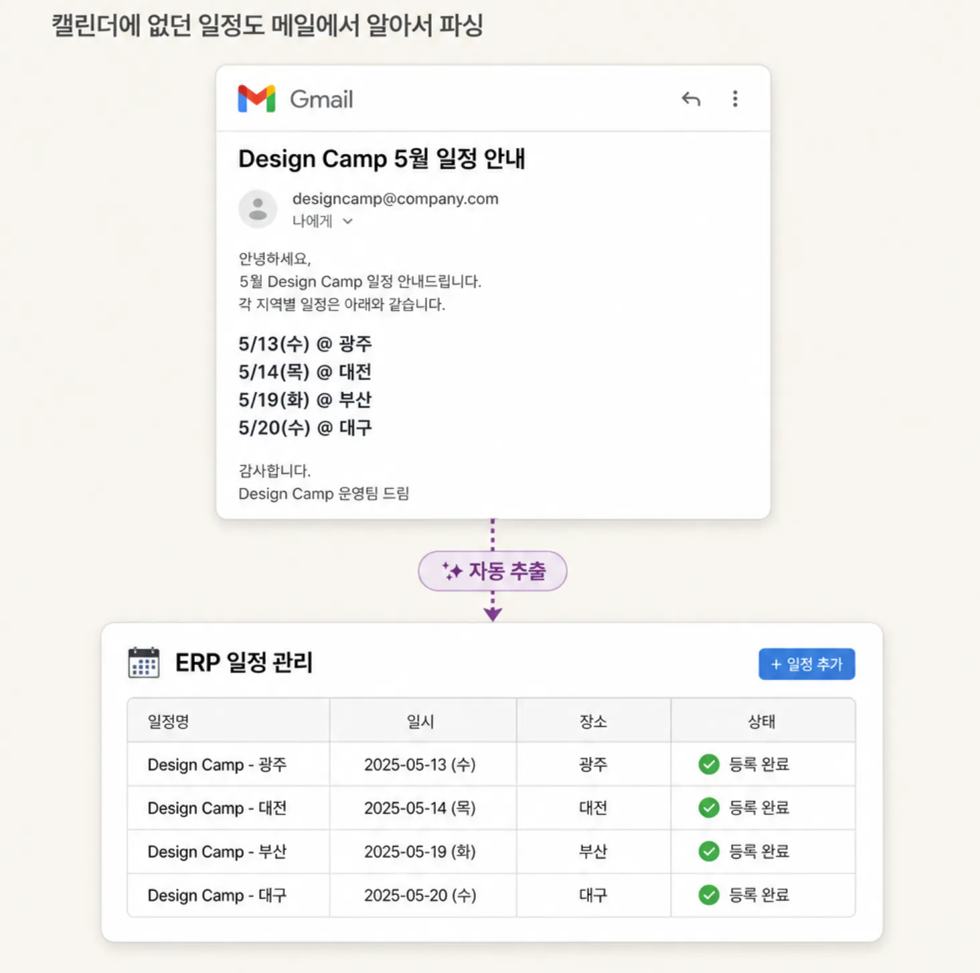Viewport: 980px width, 973px height.
Task: Click the 광주 location cell in the table
Action: coord(593,764)
